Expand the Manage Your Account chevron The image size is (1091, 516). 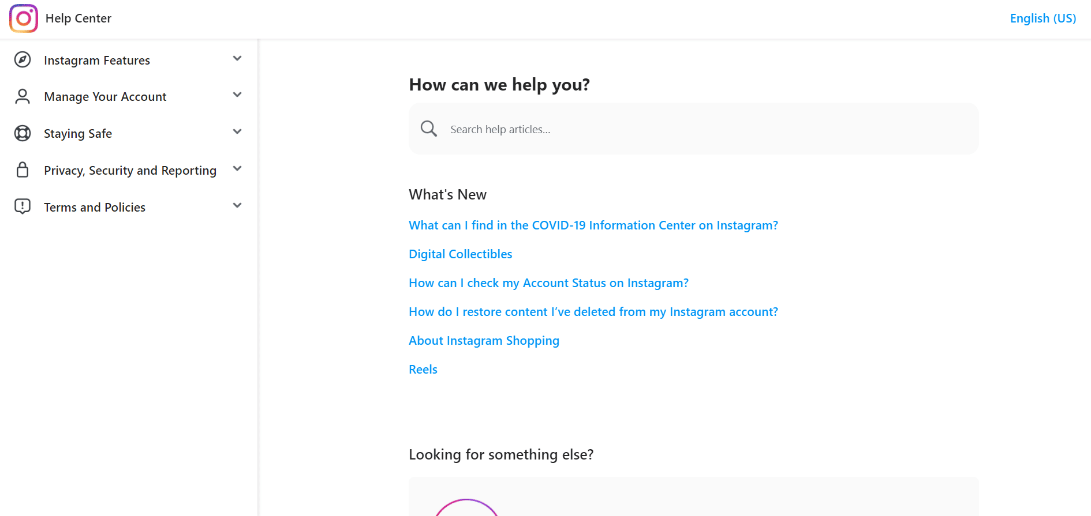click(237, 95)
